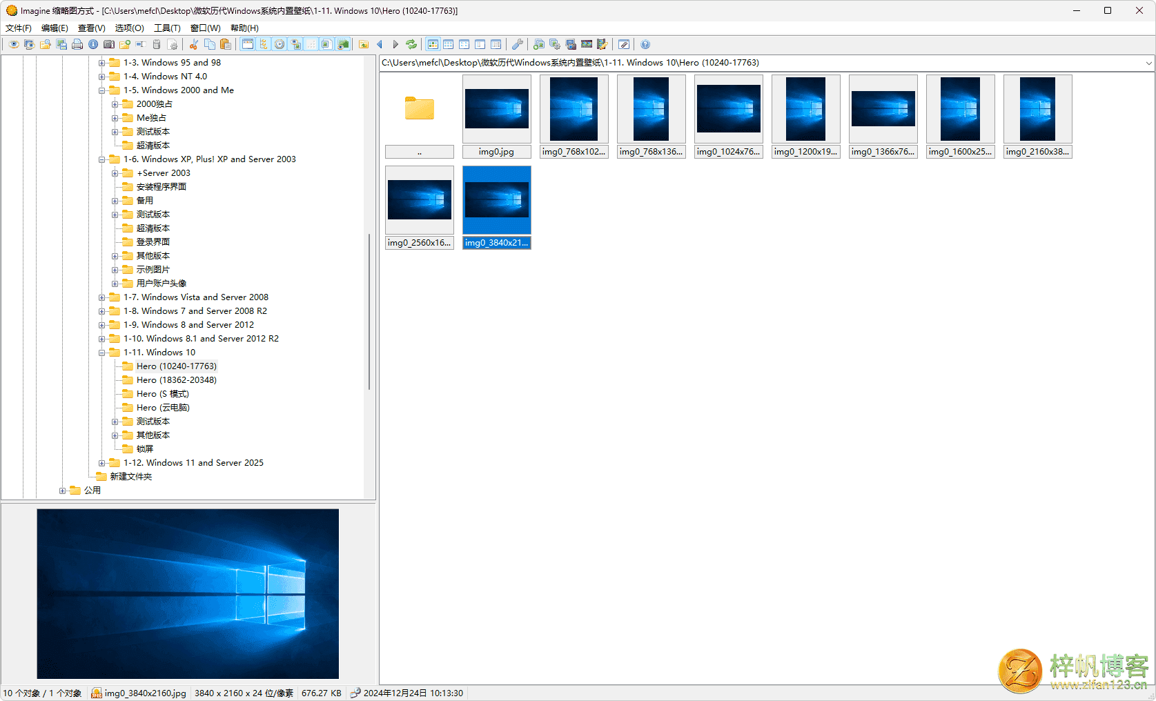Select 新建文件夹 in the folder tree
Viewport: 1156px width, 701px height.
pyautogui.click(x=130, y=477)
